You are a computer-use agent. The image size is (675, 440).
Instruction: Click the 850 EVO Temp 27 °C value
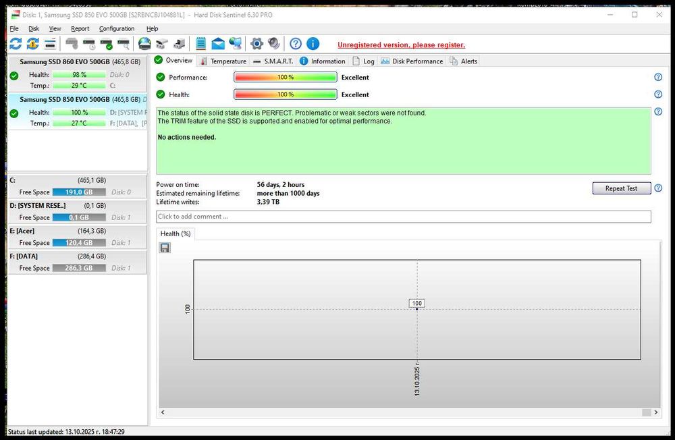pos(79,123)
